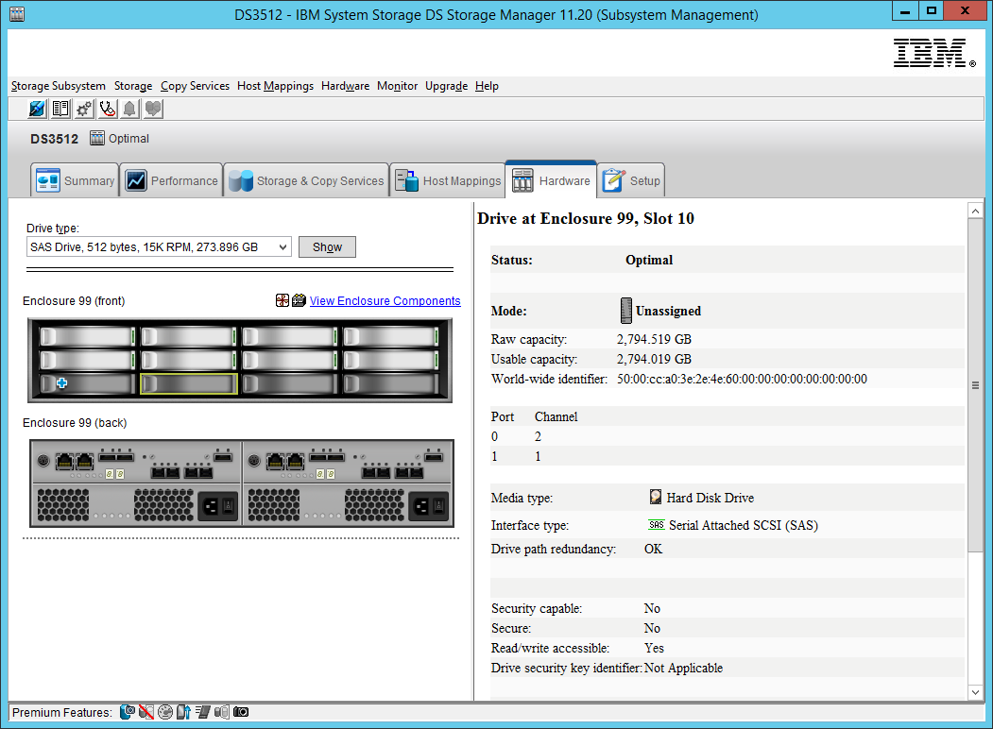Click the battery icon beside View Enclosure Components

pyautogui.click(x=300, y=300)
